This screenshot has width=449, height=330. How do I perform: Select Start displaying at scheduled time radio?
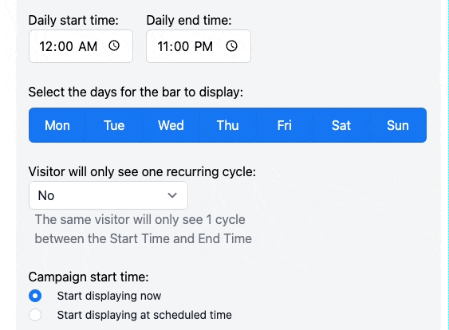coord(35,315)
